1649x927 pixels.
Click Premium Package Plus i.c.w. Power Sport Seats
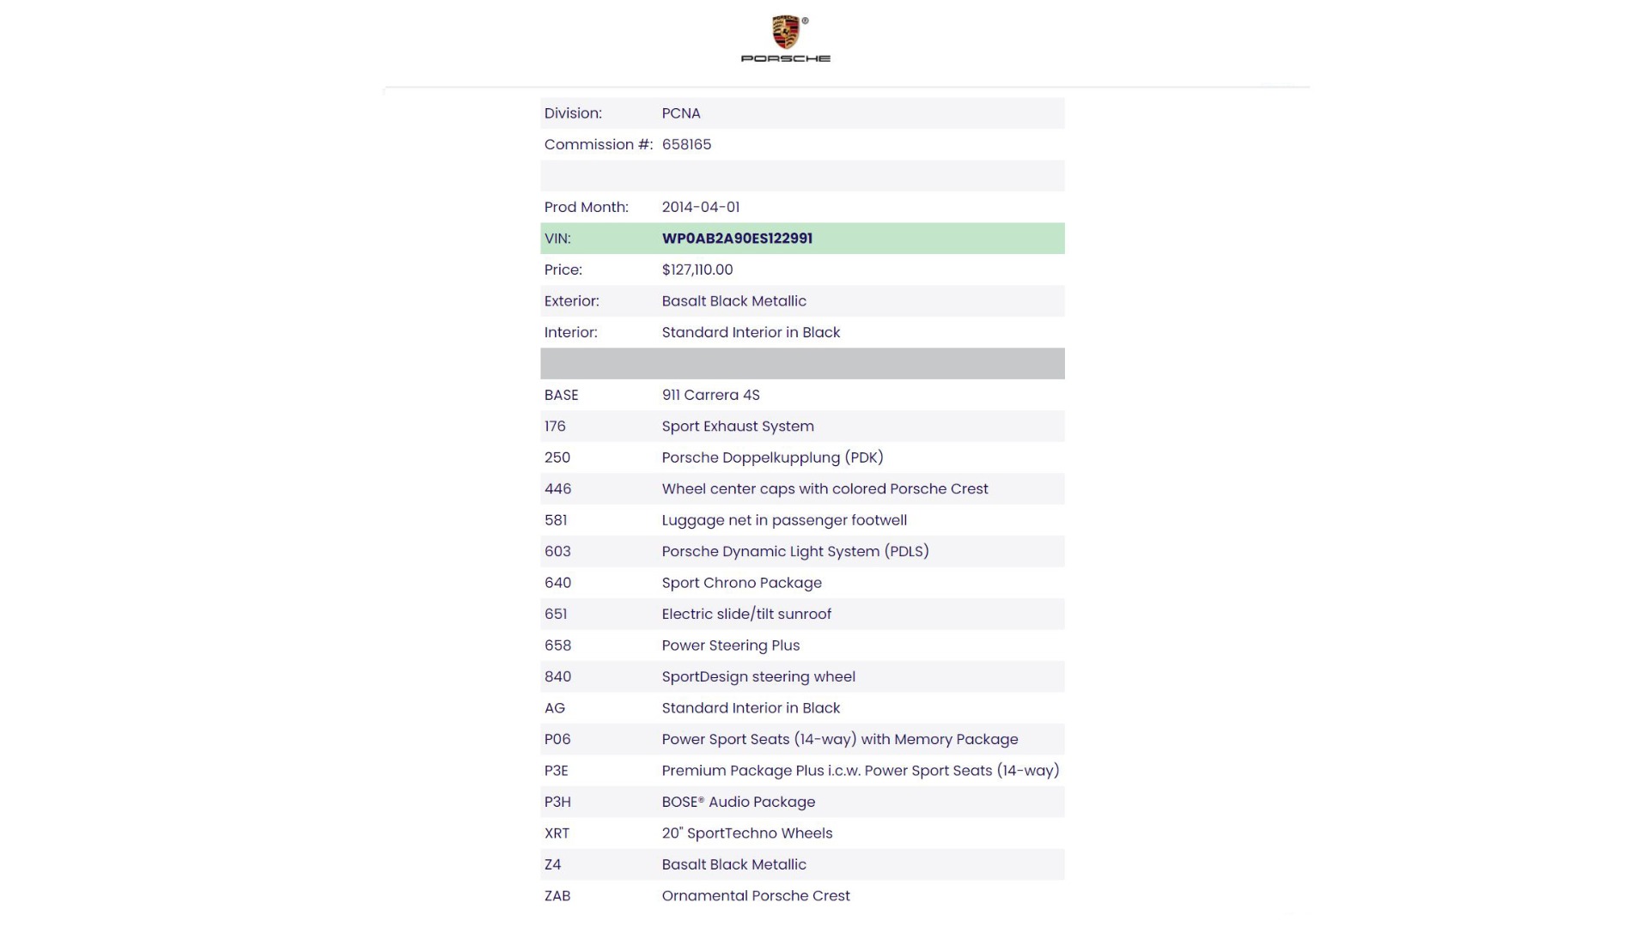[861, 771]
